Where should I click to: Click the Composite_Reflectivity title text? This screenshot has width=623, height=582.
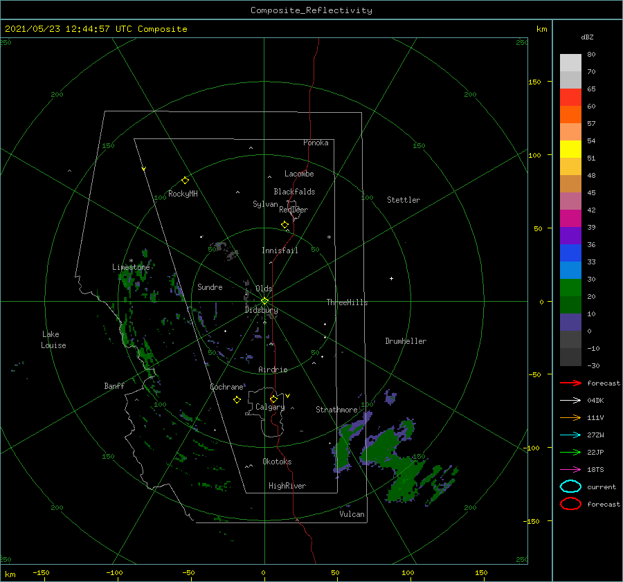(x=311, y=10)
